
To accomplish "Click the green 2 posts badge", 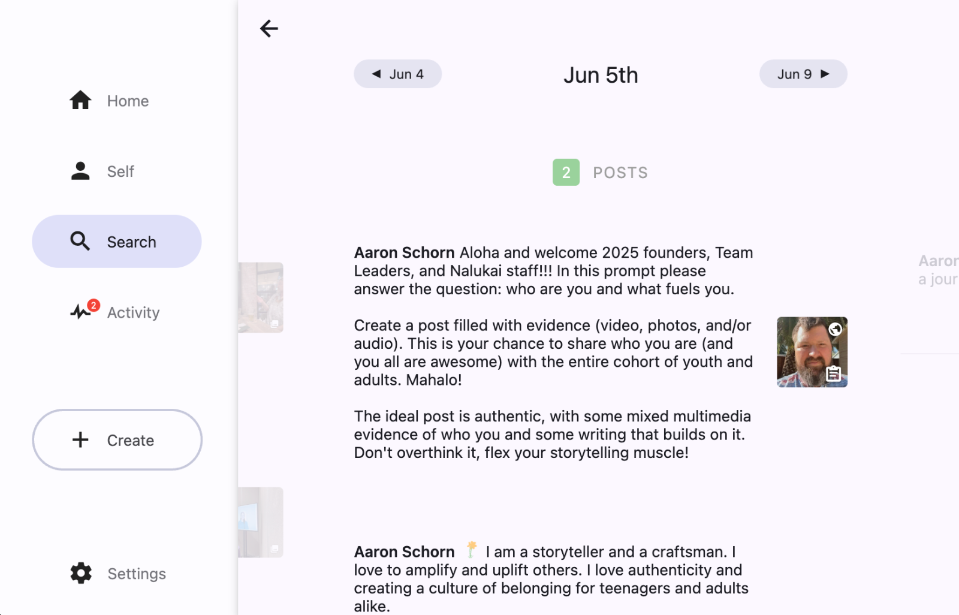I will [566, 173].
